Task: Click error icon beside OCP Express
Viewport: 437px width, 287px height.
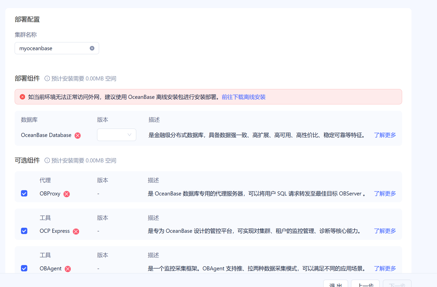Action: 76,231
